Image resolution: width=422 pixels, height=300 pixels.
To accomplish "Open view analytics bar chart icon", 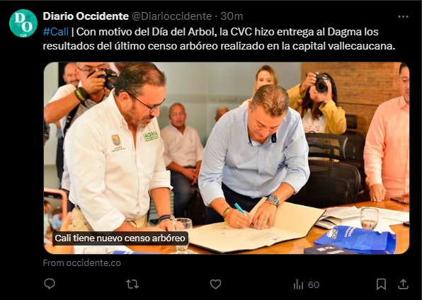I will click(298, 284).
